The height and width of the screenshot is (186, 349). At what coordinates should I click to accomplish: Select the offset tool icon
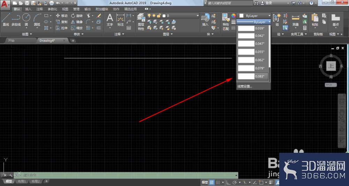click(99, 28)
